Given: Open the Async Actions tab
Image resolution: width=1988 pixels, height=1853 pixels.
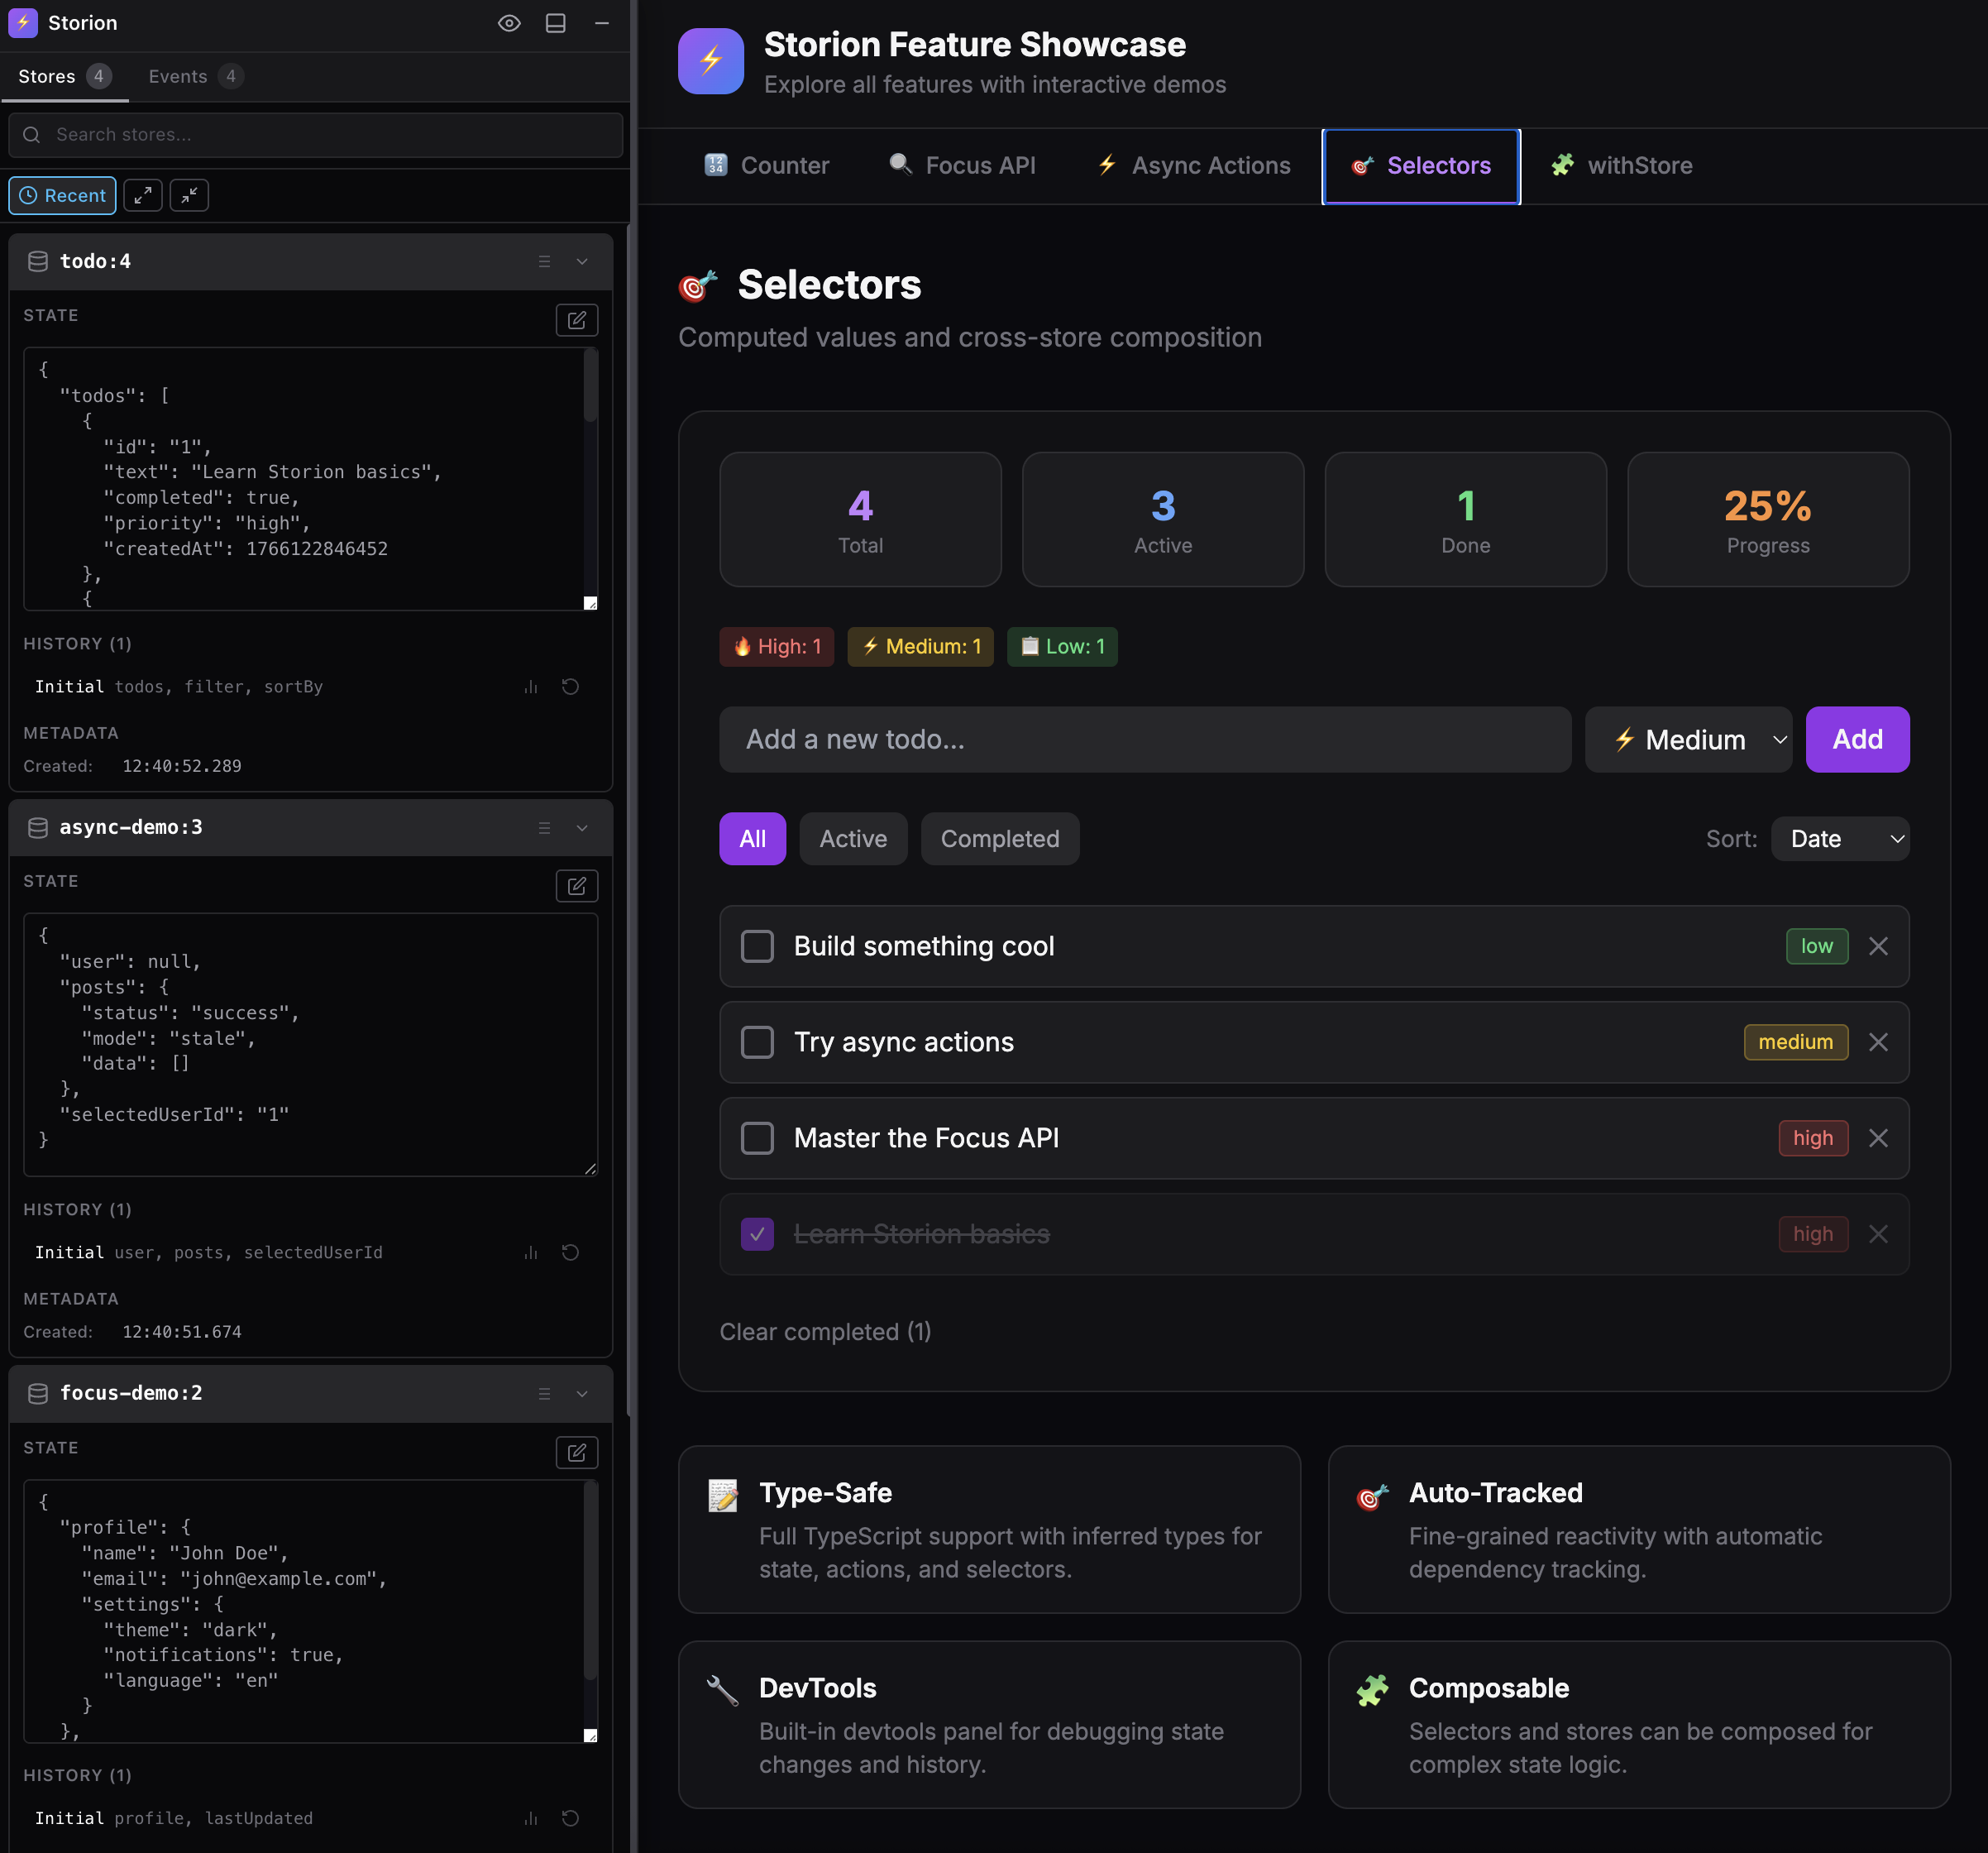Looking at the screenshot, I should coord(1194,166).
